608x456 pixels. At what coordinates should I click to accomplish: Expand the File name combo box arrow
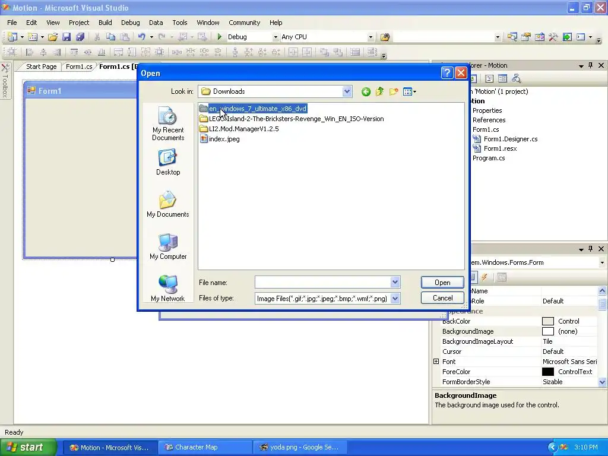click(x=395, y=282)
